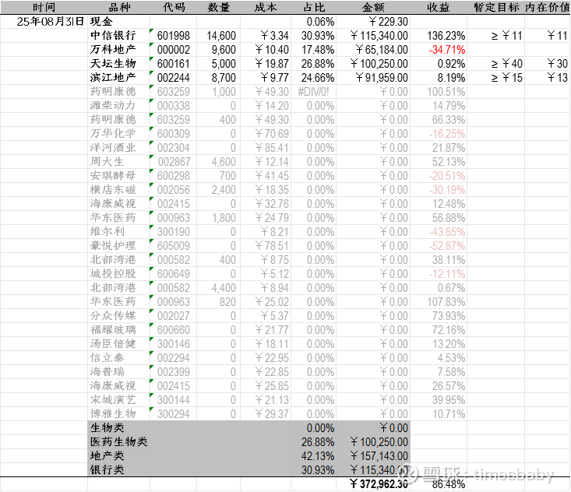
Task: Select the 汤臣倍健 name cell
Action: [118, 344]
